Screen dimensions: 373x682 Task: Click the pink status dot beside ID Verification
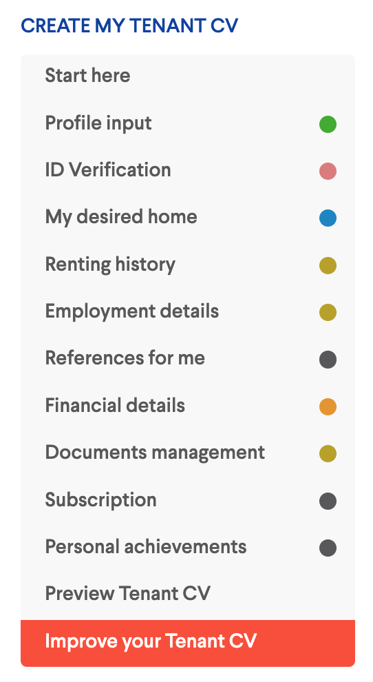(x=328, y=171)
